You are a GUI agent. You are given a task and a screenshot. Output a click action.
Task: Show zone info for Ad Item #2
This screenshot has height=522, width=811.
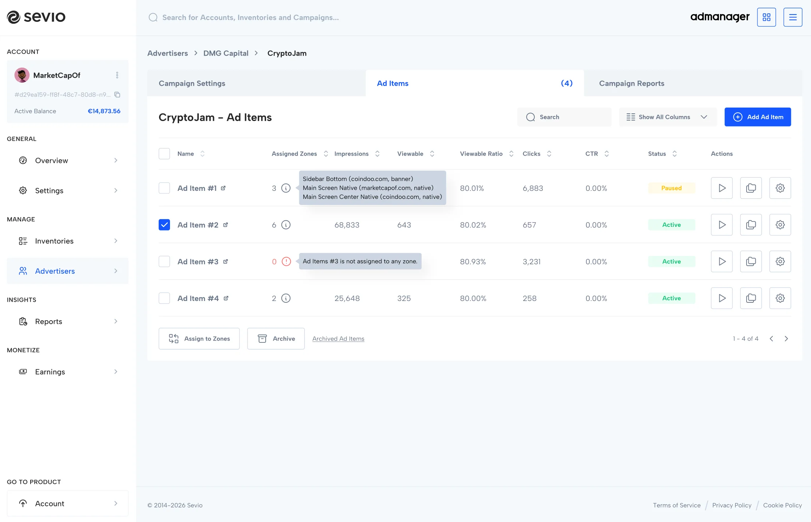click(286, 225)
